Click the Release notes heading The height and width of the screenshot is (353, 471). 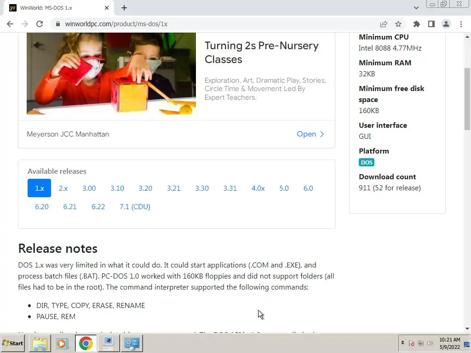click(x=57, y=249)
